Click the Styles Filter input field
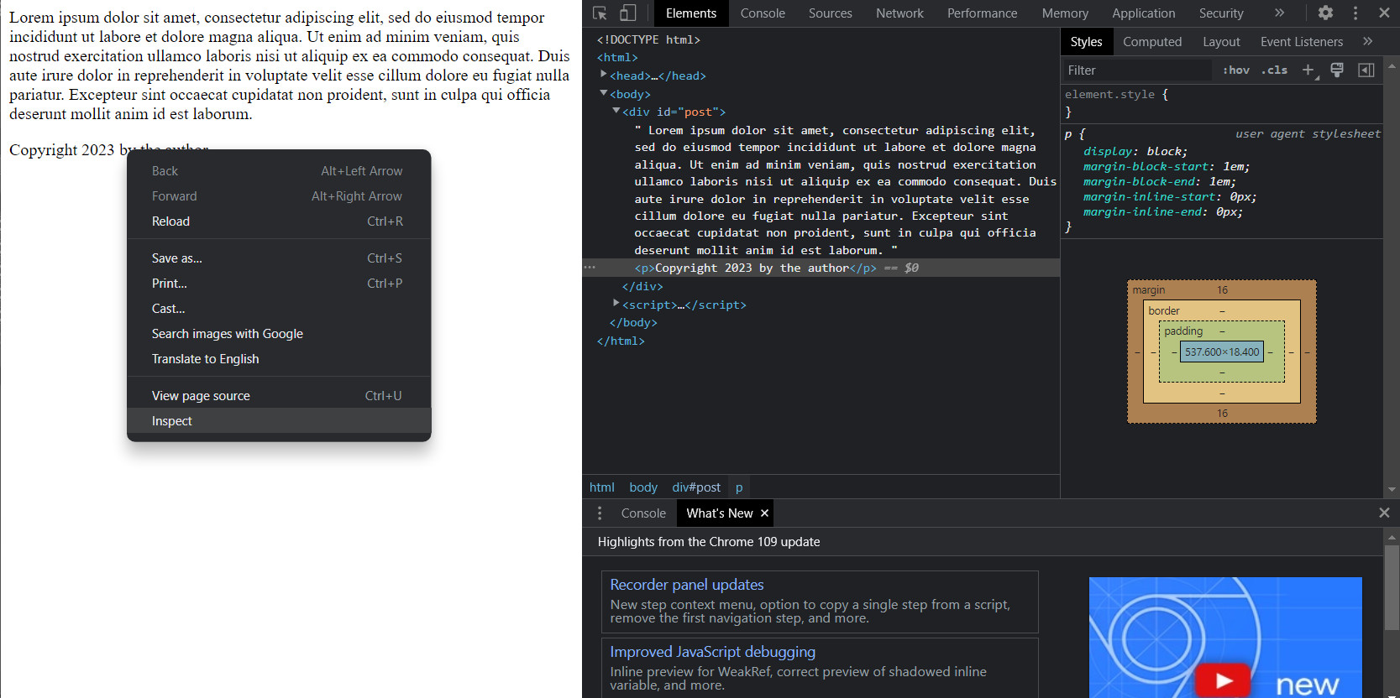This screenshot has height=698, width=1400. 1137,70
